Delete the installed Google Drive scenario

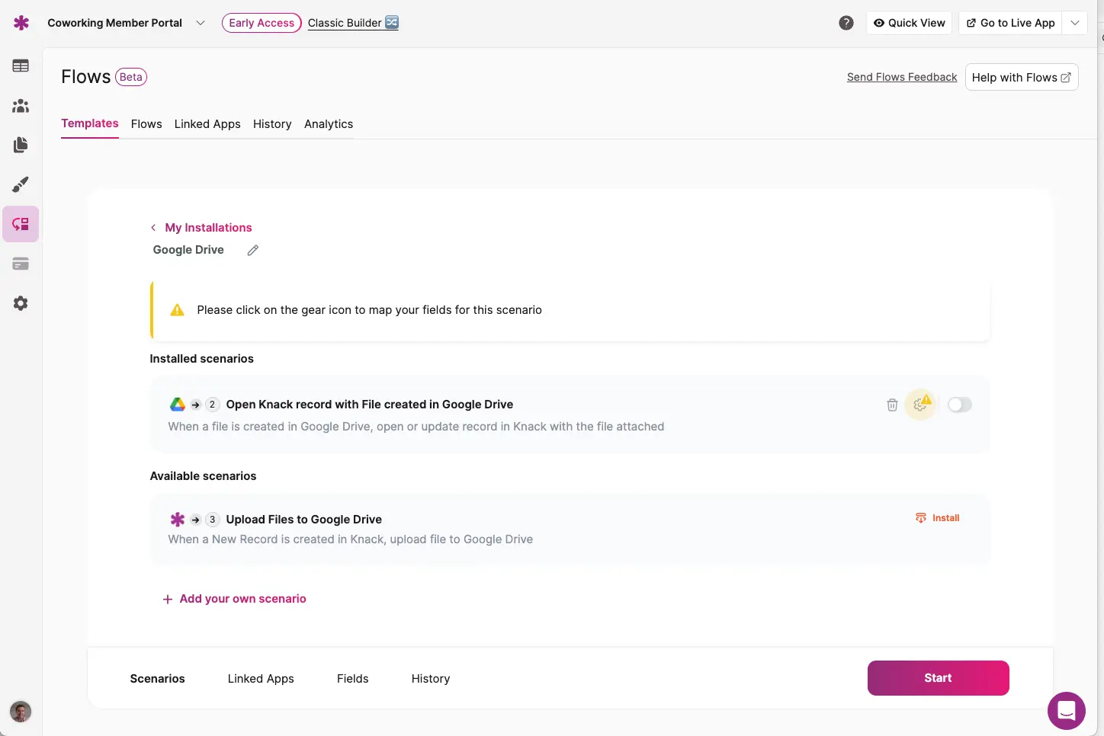tap(892, 405)
